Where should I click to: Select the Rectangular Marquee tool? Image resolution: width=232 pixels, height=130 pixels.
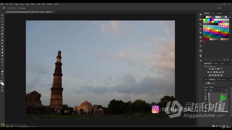tap(2, 18)
